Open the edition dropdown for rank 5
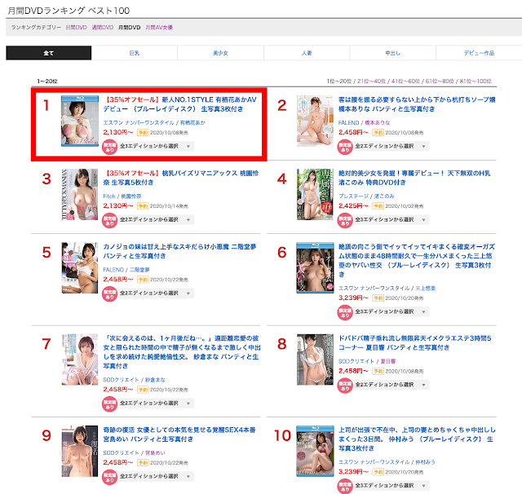522x494 pixels. (x=156, y=293)
